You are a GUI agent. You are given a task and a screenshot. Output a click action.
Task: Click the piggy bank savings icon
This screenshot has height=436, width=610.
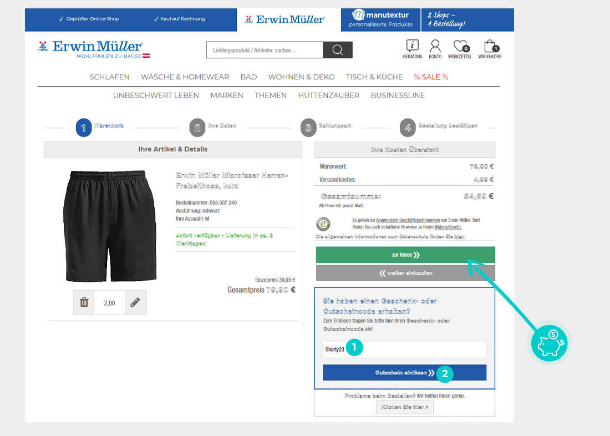(x=550, y=343)
